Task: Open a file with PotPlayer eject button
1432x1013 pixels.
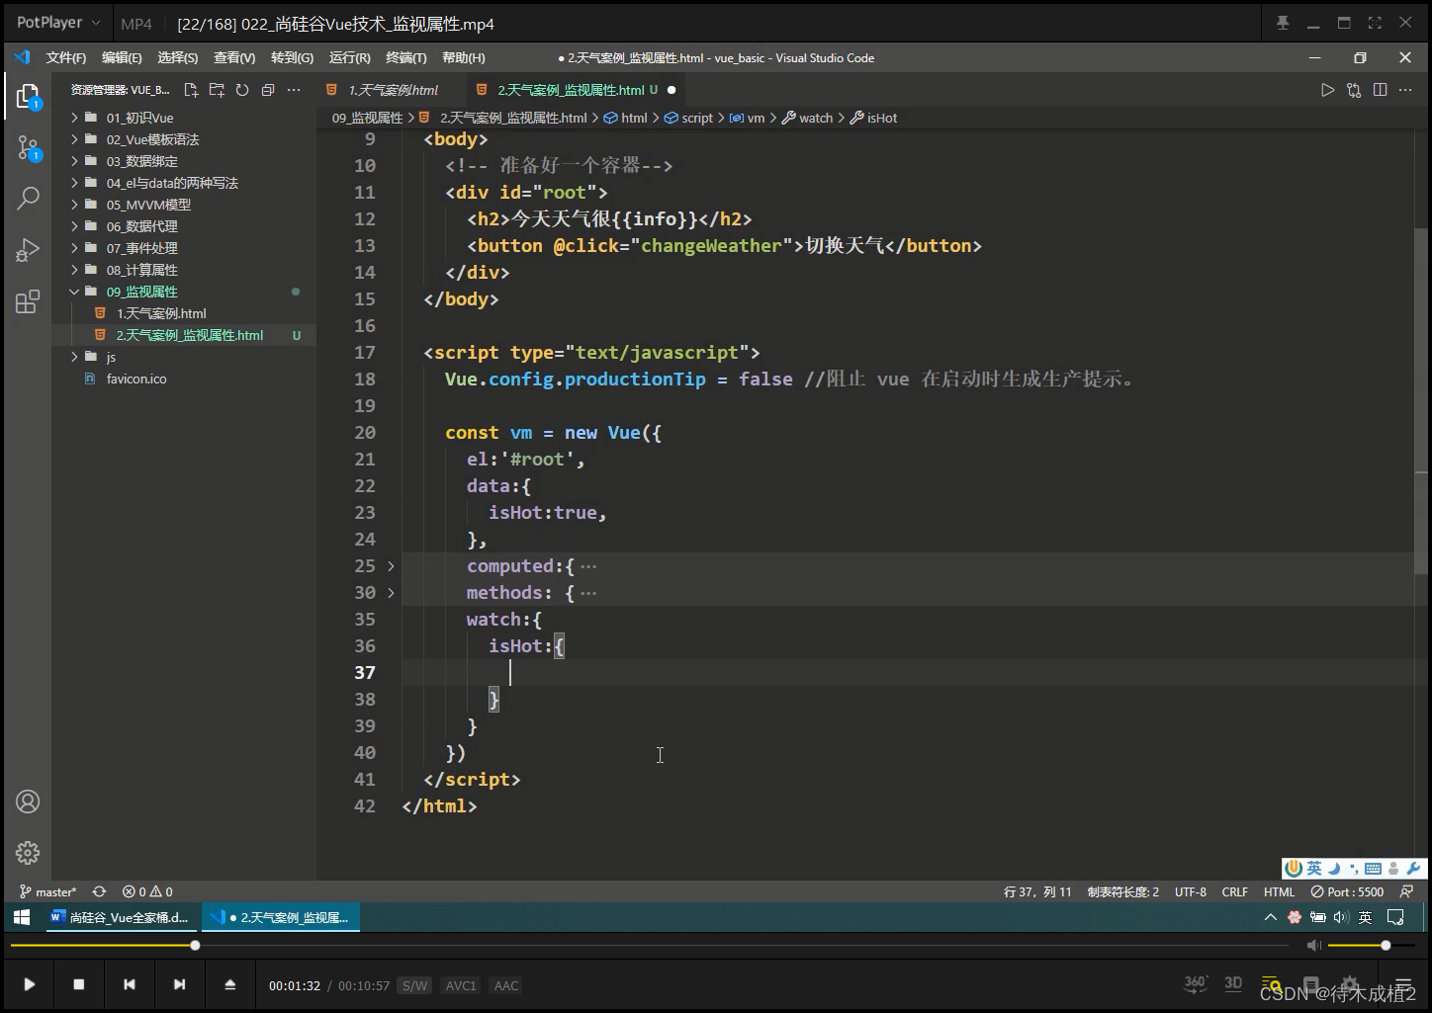Action: click(x=229, y=984)
